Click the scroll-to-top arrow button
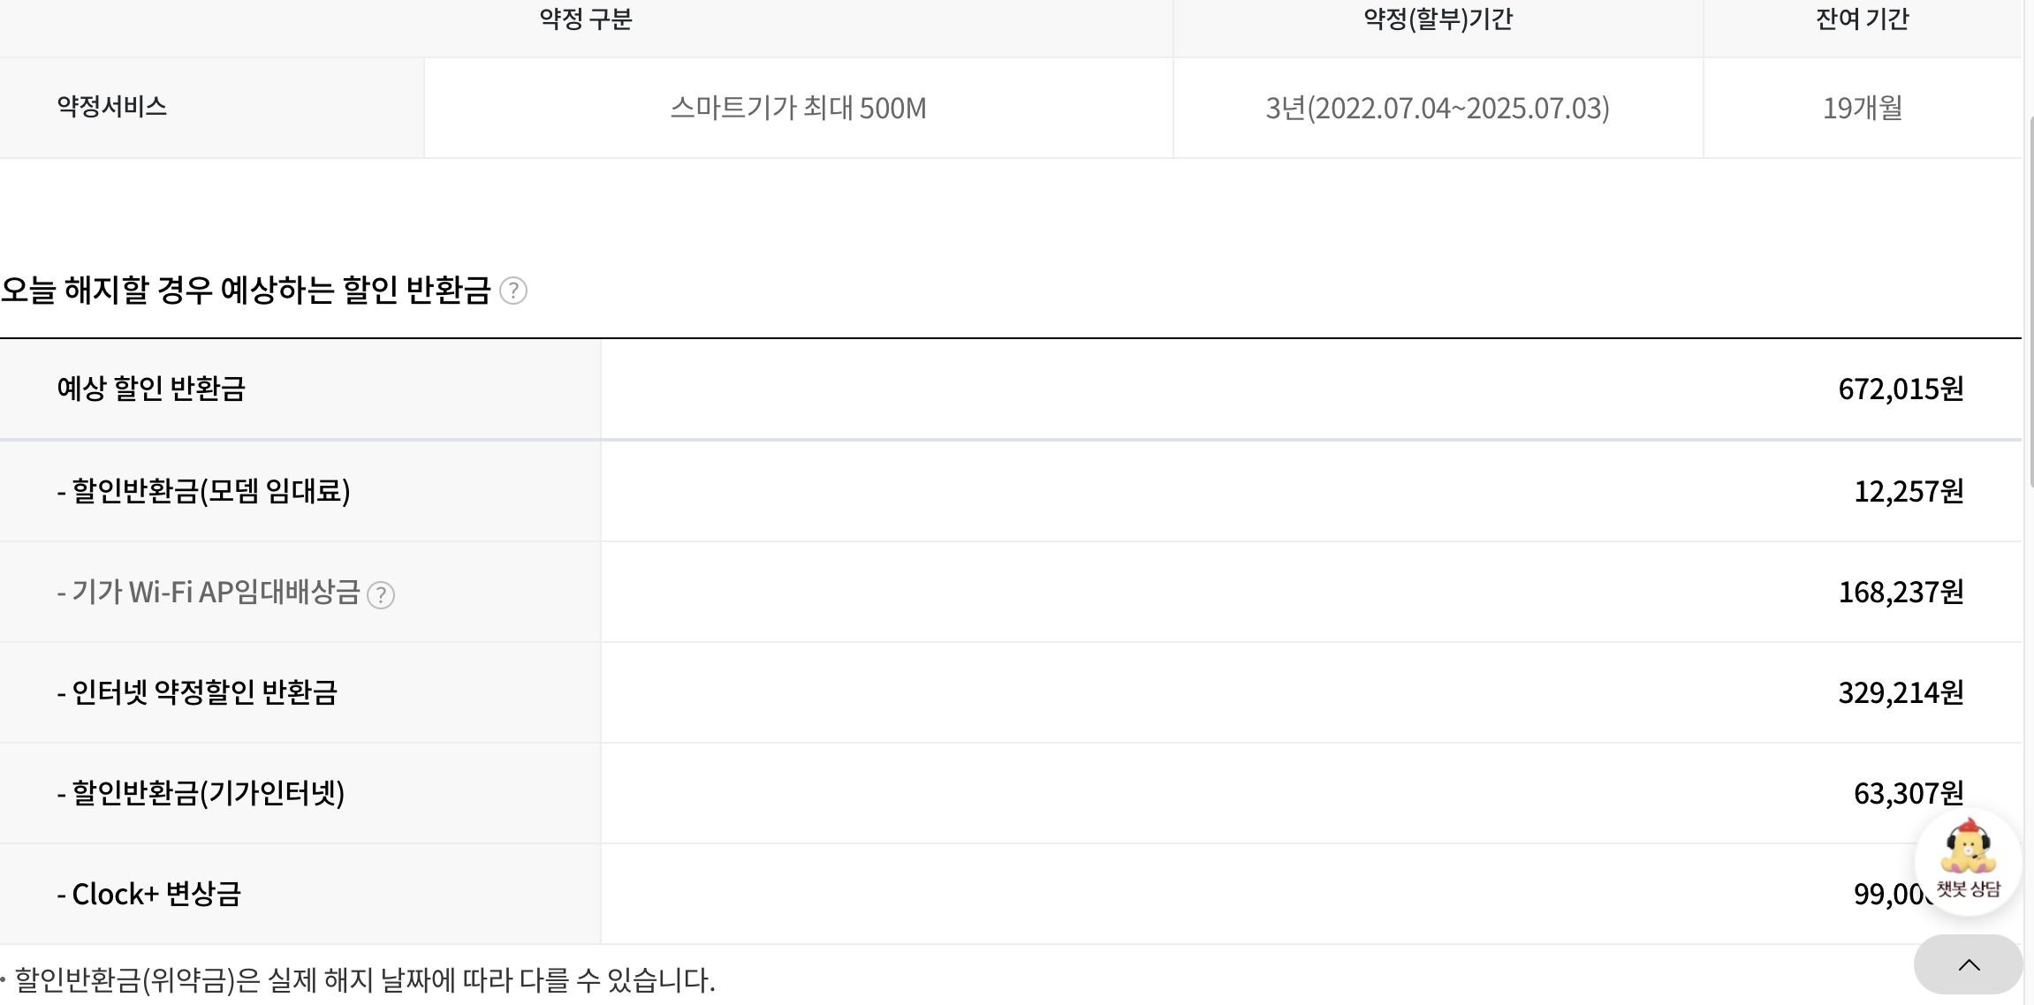 [x=1968, y=964]
